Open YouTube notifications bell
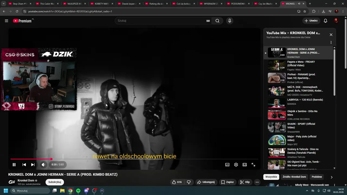 (325, 21)
